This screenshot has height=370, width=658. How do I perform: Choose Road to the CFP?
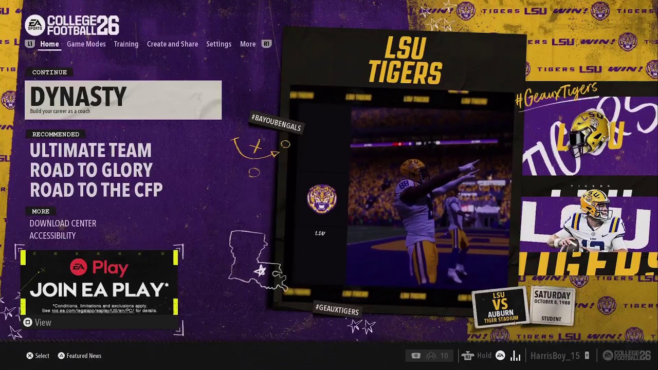click(x=96, y=190)
